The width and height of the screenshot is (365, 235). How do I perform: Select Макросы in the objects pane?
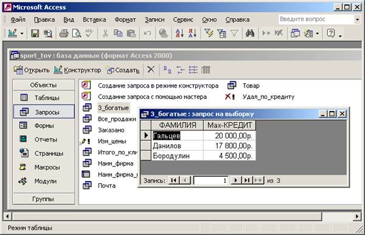tap(44, 167)
